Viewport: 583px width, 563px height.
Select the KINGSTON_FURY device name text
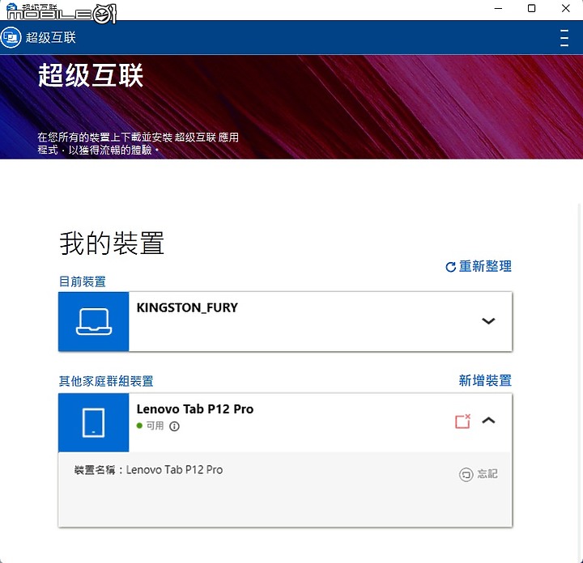(187, 307)
